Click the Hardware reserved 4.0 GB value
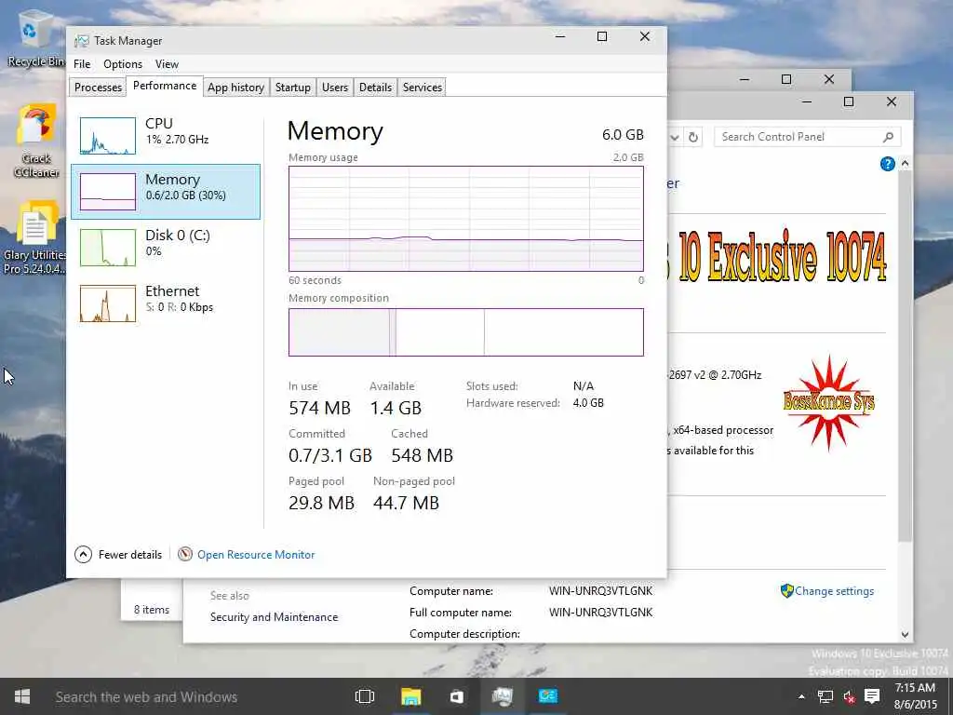The image size is (953, 715). click(588, 403)
